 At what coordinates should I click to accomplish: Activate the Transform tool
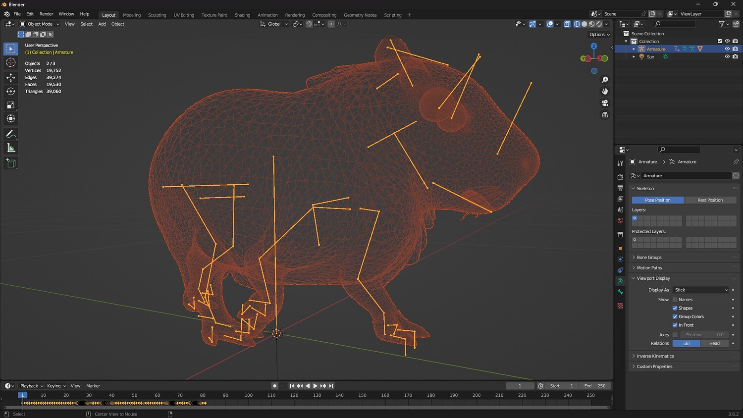(11, 119)
